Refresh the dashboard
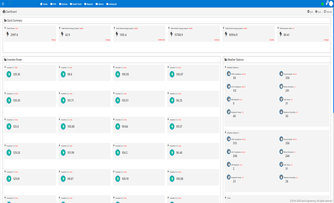Viewport: 334px width, 203px height. pyautogui.click(x=328, y=12)
